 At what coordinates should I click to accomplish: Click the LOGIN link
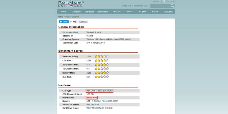(156, 2)
